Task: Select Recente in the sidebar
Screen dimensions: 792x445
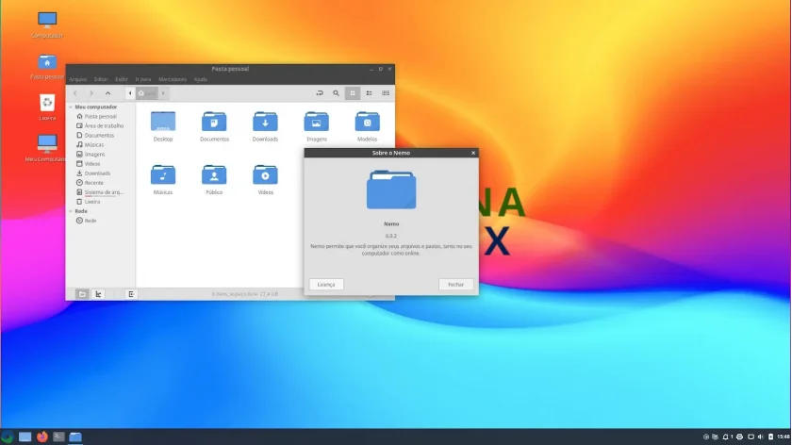Action: pos(93,183)
